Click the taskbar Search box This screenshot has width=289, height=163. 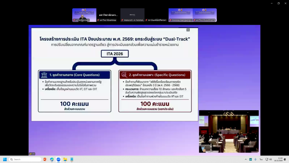25,159
